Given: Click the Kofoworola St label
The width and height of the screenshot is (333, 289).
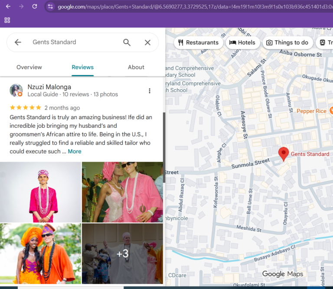Looking at the screenshot, I should (215, 192).
